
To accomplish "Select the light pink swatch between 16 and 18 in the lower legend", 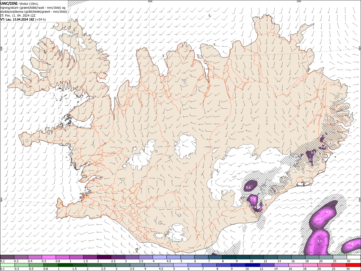I will (x=296, y=265).
